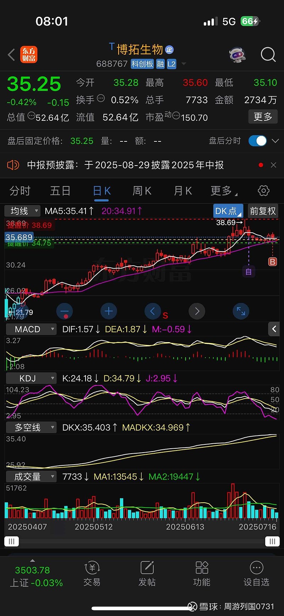The image size is (284, 616).
Task: Open the MACD indicator dropdown
Action: [x=31, y=329]
